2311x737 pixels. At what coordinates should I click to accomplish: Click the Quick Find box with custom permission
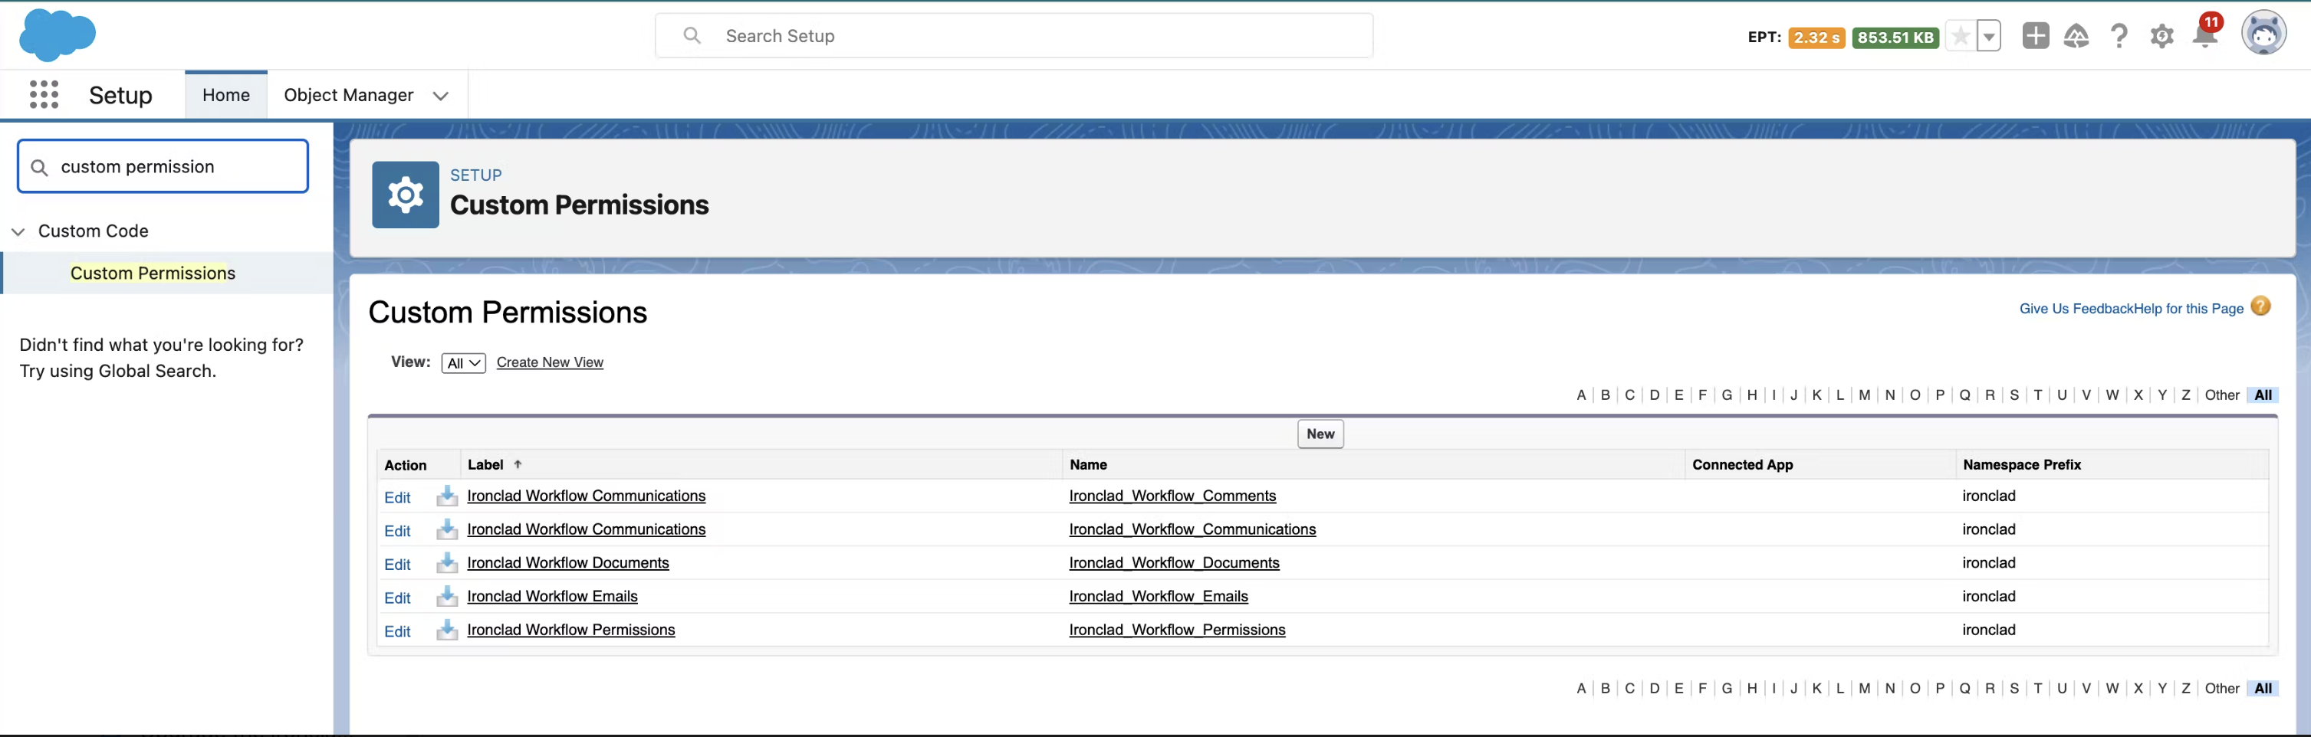[x=163, y=166]
